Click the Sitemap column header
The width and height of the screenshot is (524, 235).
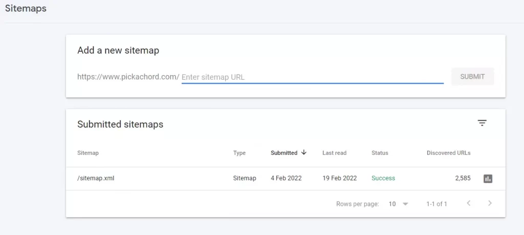click(x=88, y=153)
